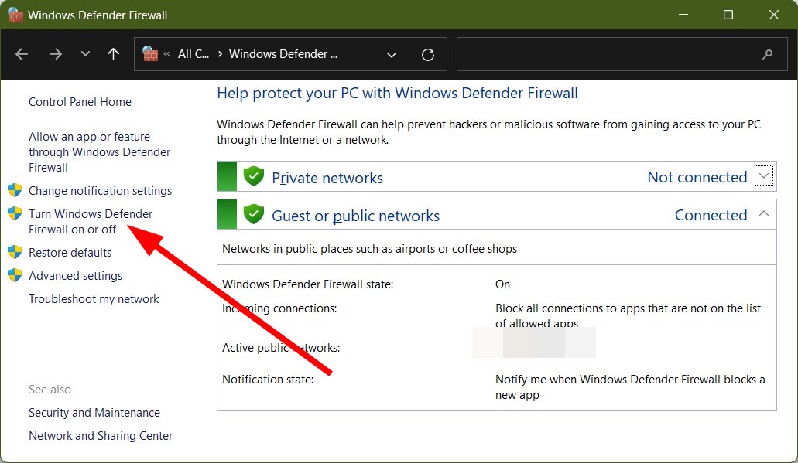
Task: Open Change notification settings
Action: tap(100, 191)
